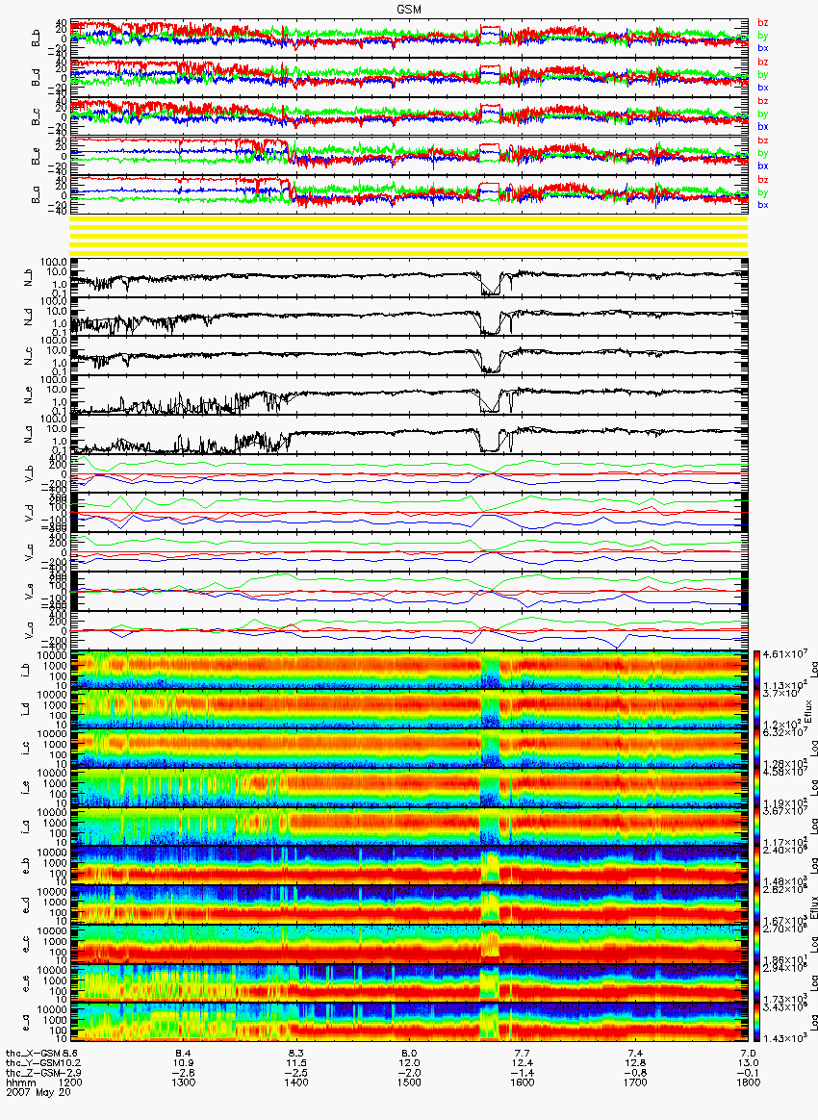
Task: Click the green by legend of B_b panel
Action: click(763, 35)
